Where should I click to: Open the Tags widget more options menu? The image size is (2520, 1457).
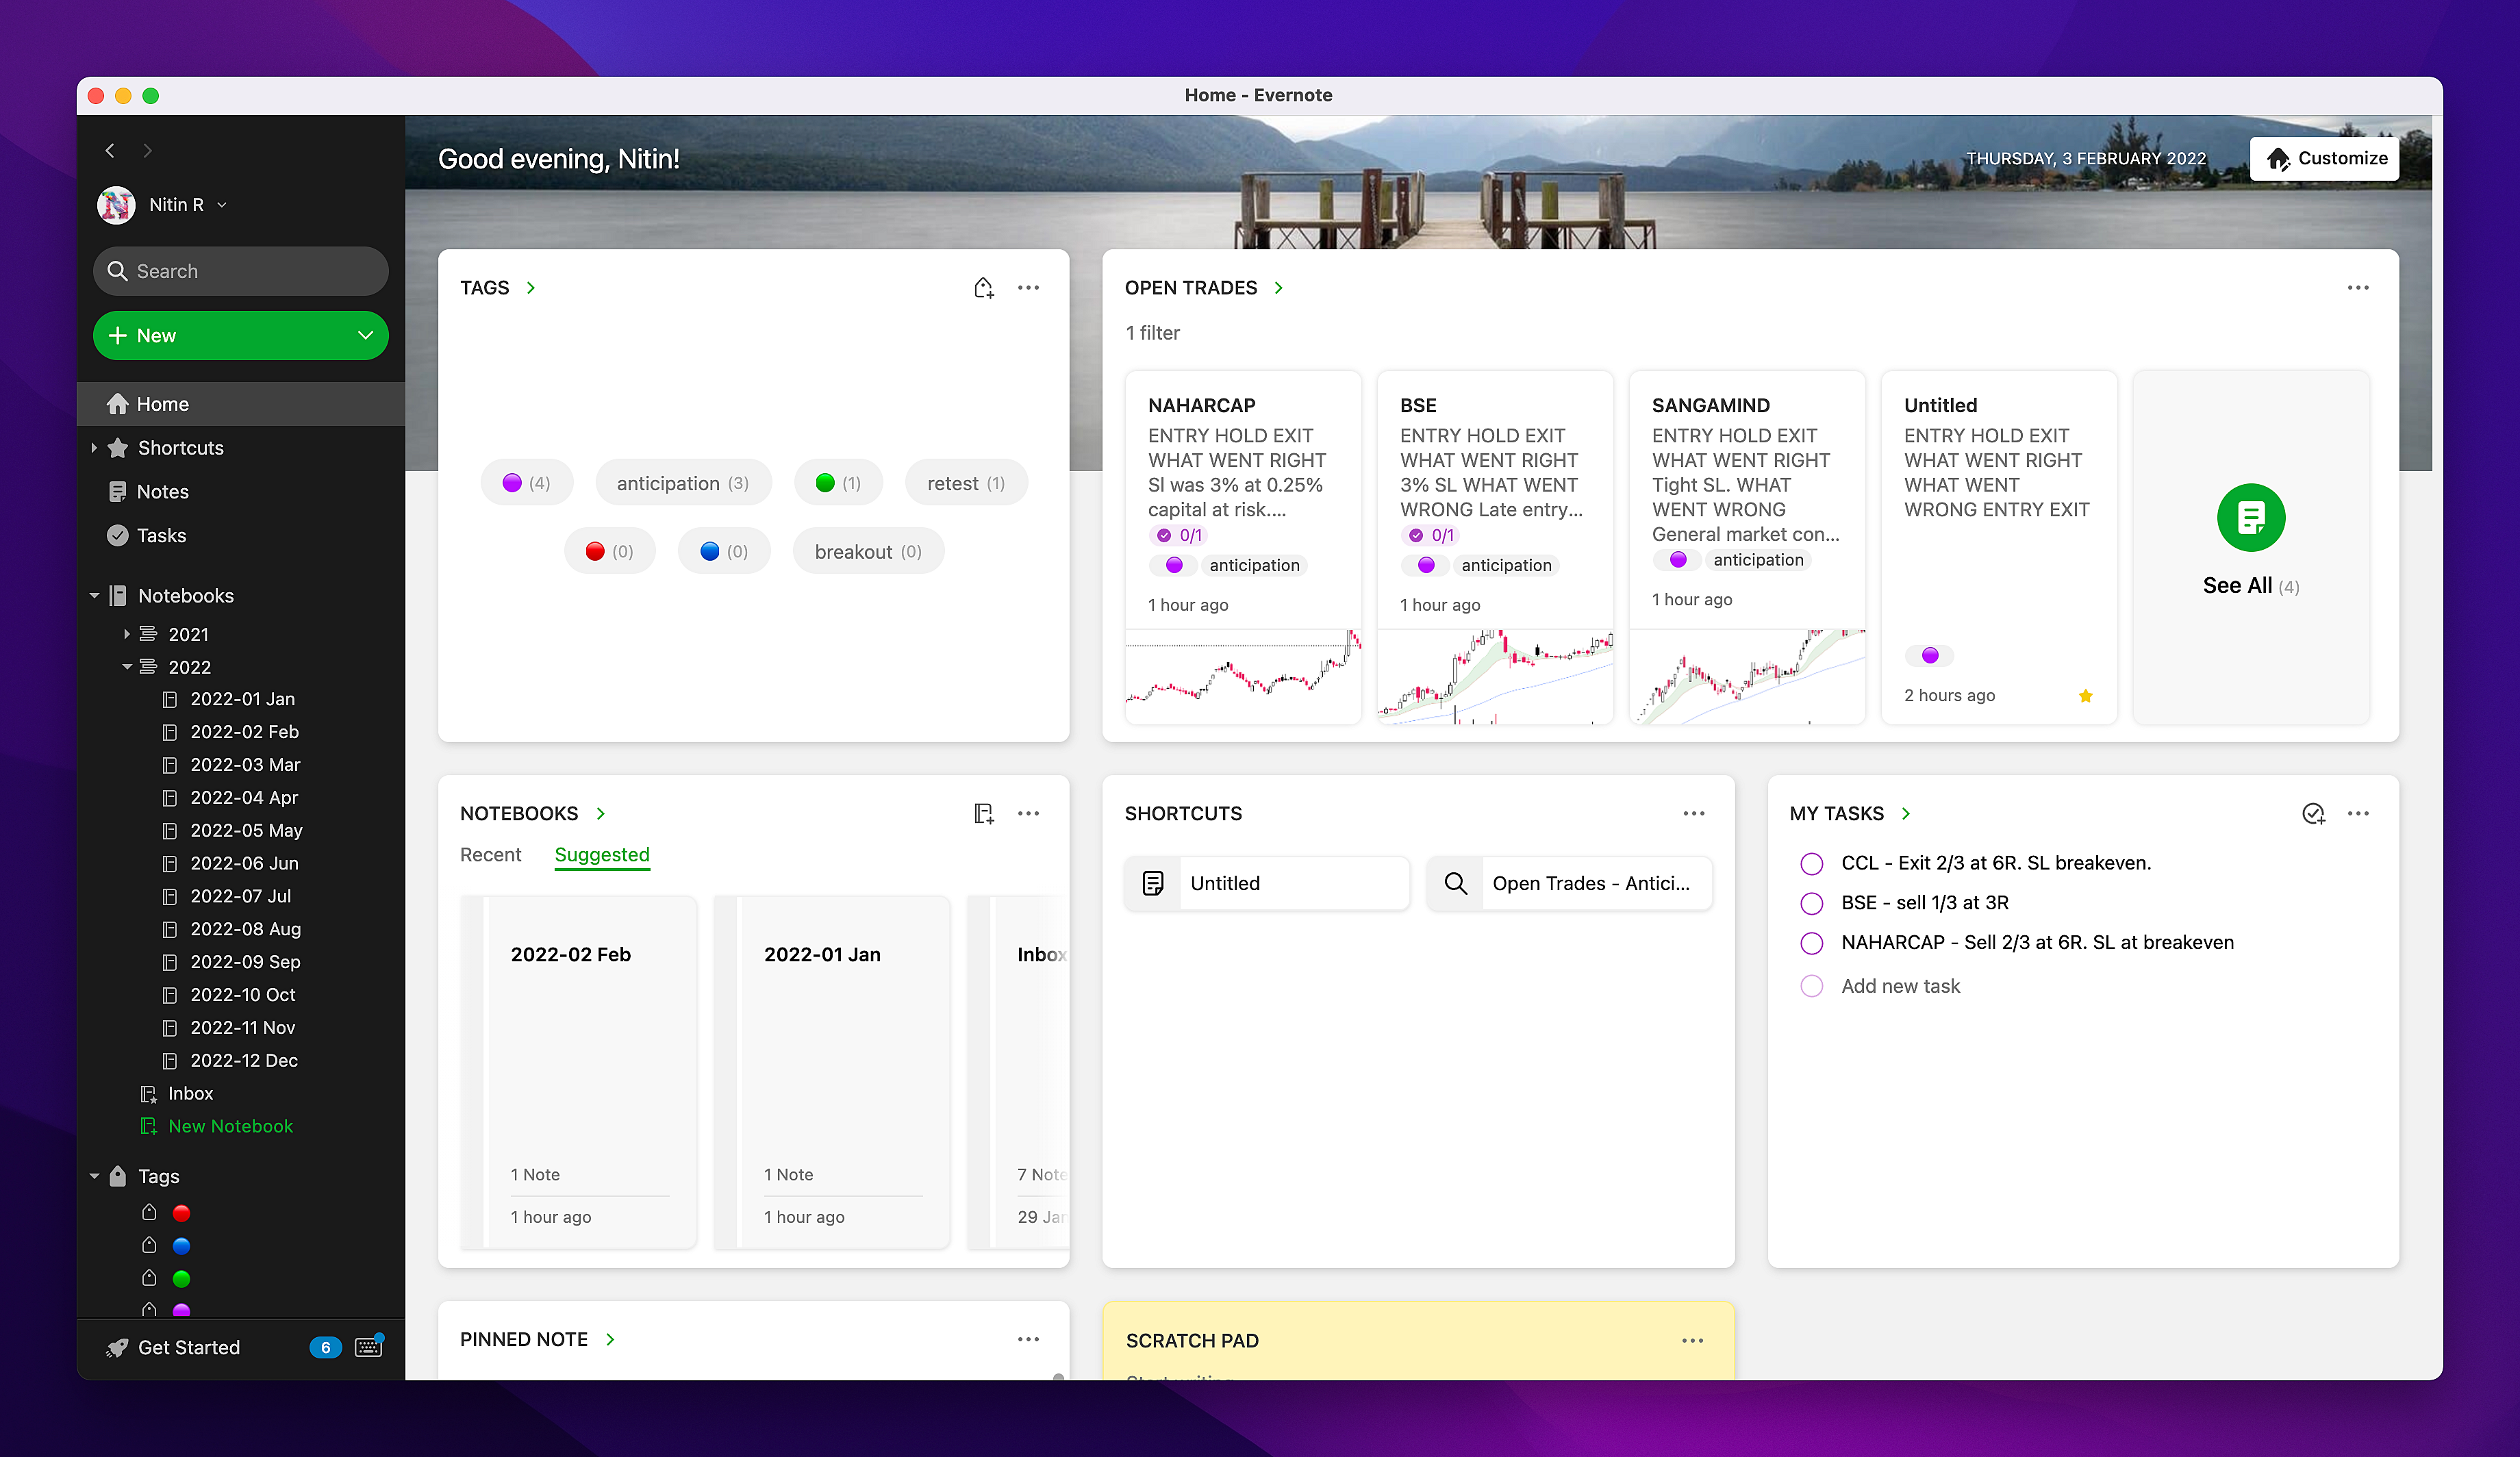pyautogui.click(x=1028, y=288)
